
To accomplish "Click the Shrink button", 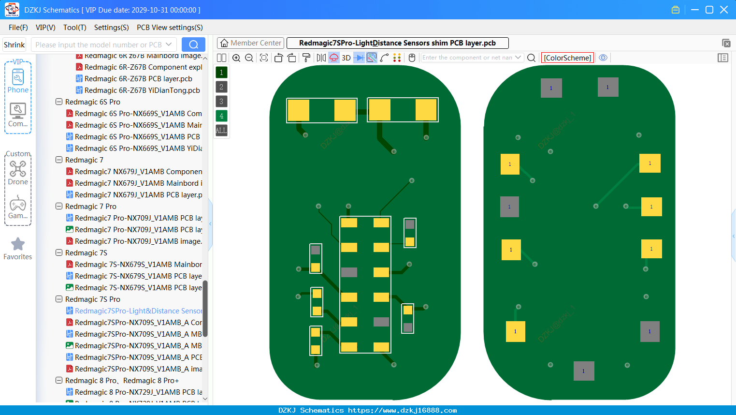I will (x=14, y=44).
